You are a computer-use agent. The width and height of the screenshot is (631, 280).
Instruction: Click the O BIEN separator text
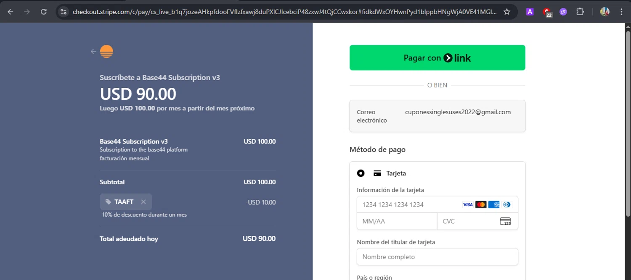point(437,85)
